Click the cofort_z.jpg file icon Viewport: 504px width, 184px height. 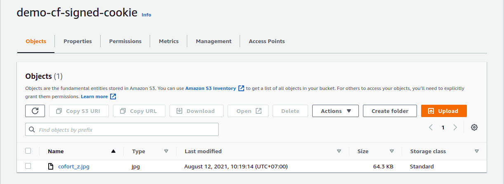[51, 166]
